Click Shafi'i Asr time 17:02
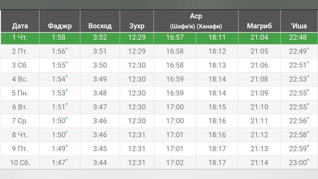This screenshot has width=318, height=179. point(175,163)
